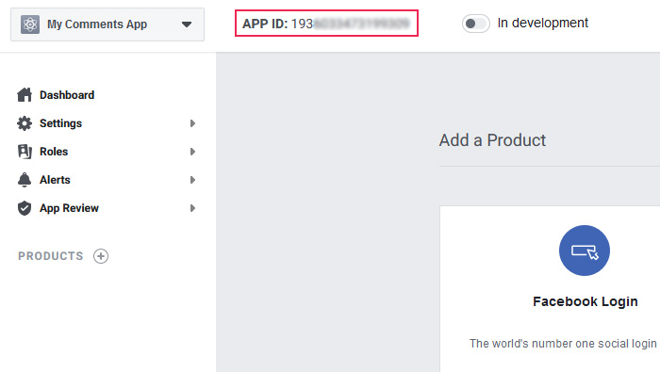The height and width of the screenshot is (372, 660).
Task: Click the Settings gear icon
Action: coord(25,123)
